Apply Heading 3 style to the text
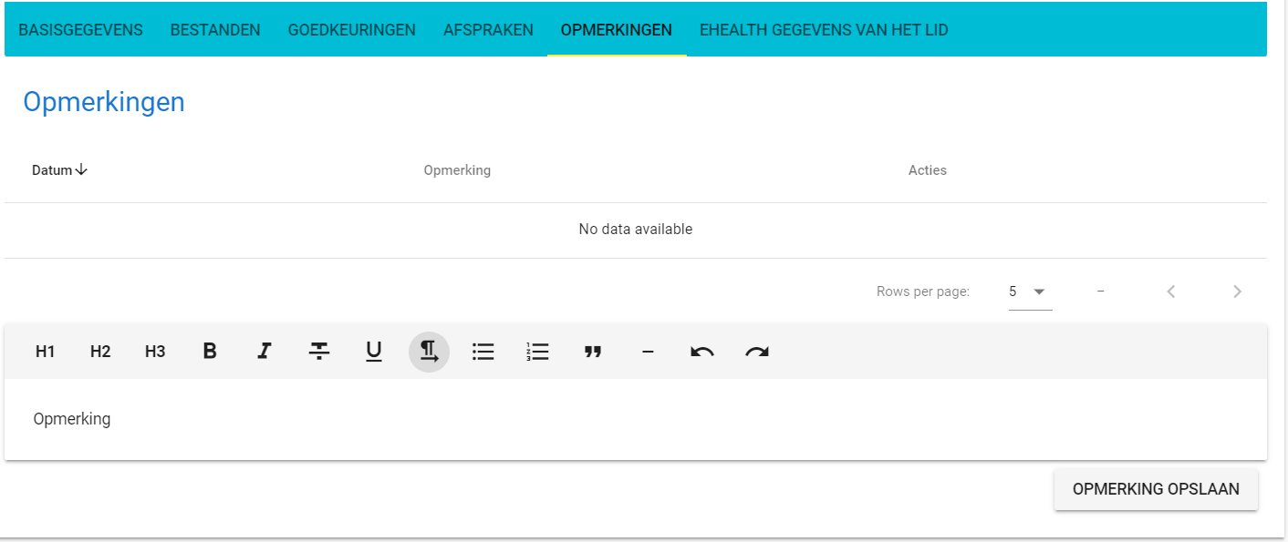 tap(154, 352)
